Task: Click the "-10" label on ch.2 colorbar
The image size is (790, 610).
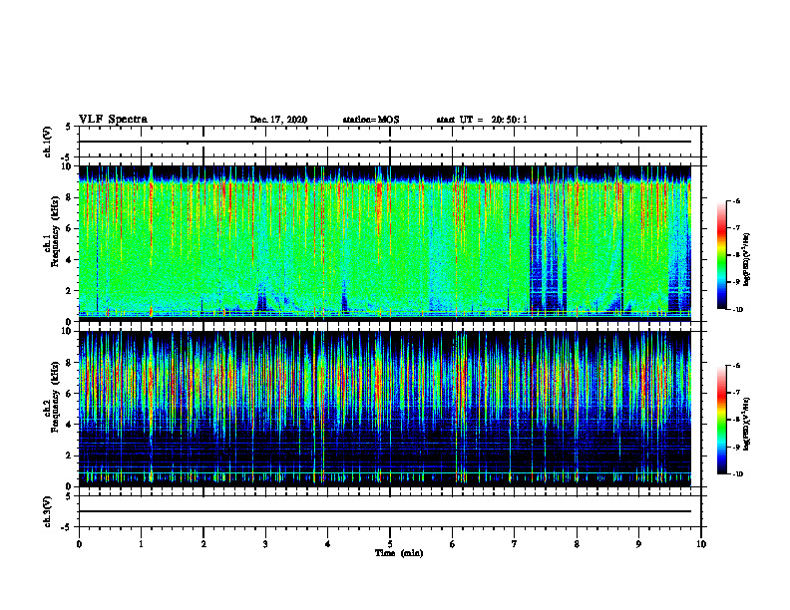Action: [x=737, y=474]
